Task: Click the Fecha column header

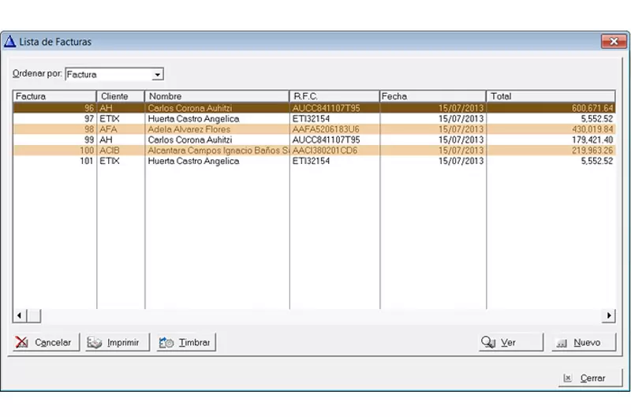Action: [x=431, y=96]
